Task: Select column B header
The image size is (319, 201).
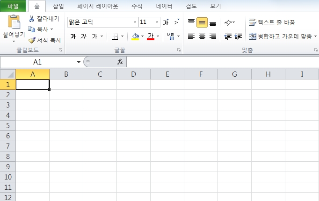Action: [66, 74]
